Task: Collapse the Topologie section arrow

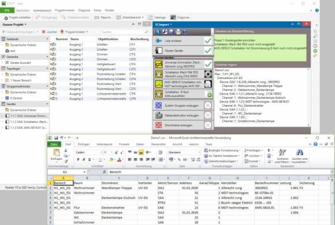Action: [47, 69]
